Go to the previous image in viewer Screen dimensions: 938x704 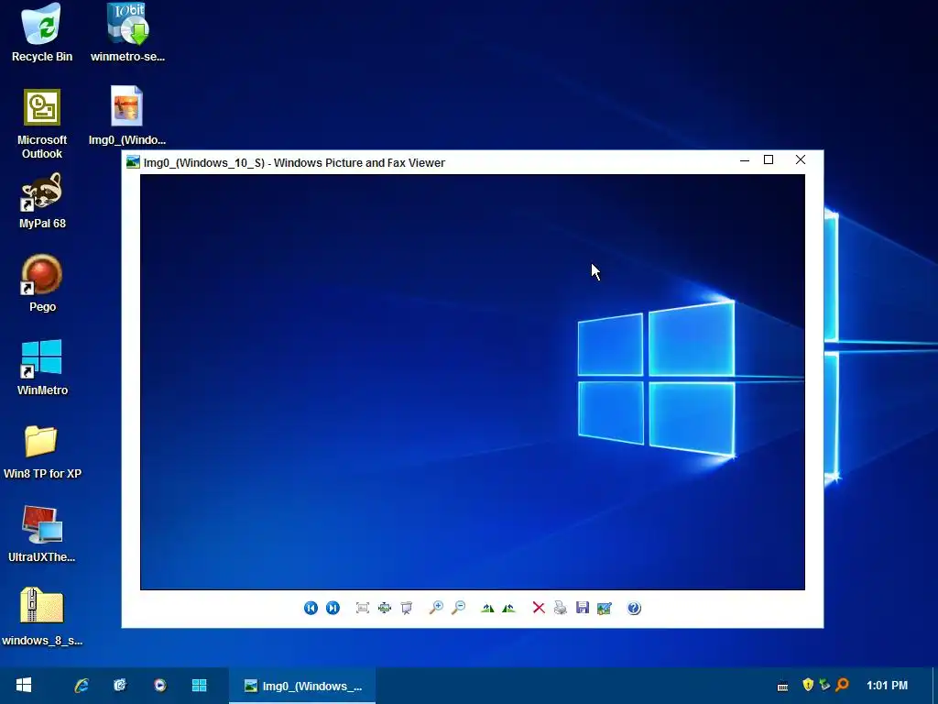click(x=311, y=609)
